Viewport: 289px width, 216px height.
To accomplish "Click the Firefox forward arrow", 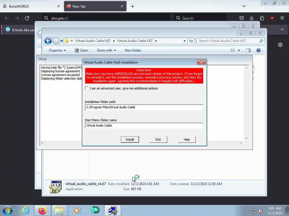I will [17, 18].
